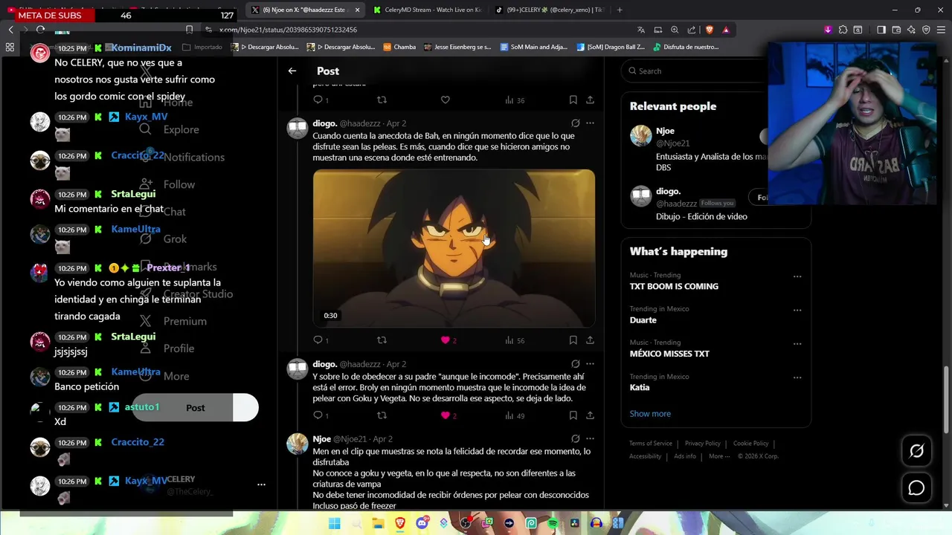The height and width of the screenshot is (535, 952).
Task: Open Profile in X sidebar
Action: click(167, 348)
